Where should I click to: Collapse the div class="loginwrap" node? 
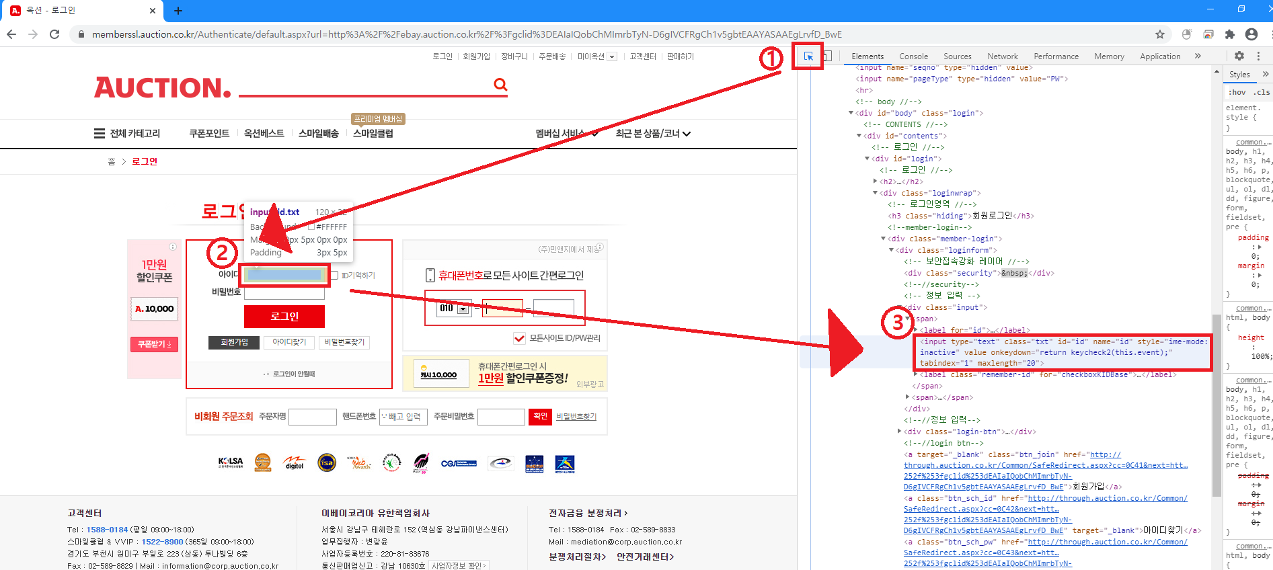click(x=875, y=193)
